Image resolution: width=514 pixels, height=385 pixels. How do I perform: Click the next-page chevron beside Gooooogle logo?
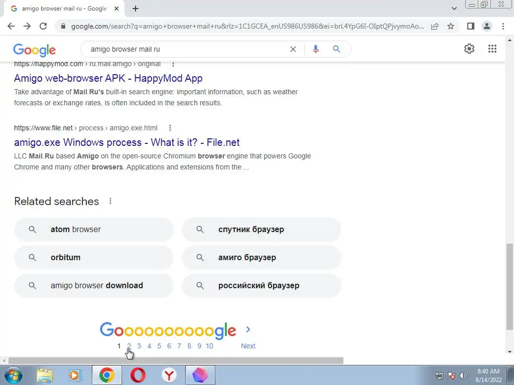coord(248,329)
